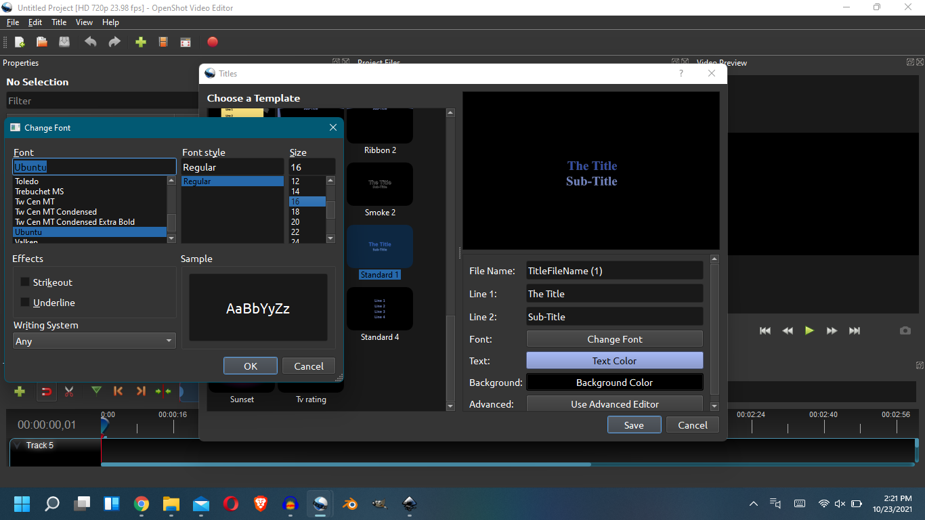The width and height of the screenshot is (925, 520).
Task: Add a new track with timeline plus icon
Action: click(x=20, y=391)
